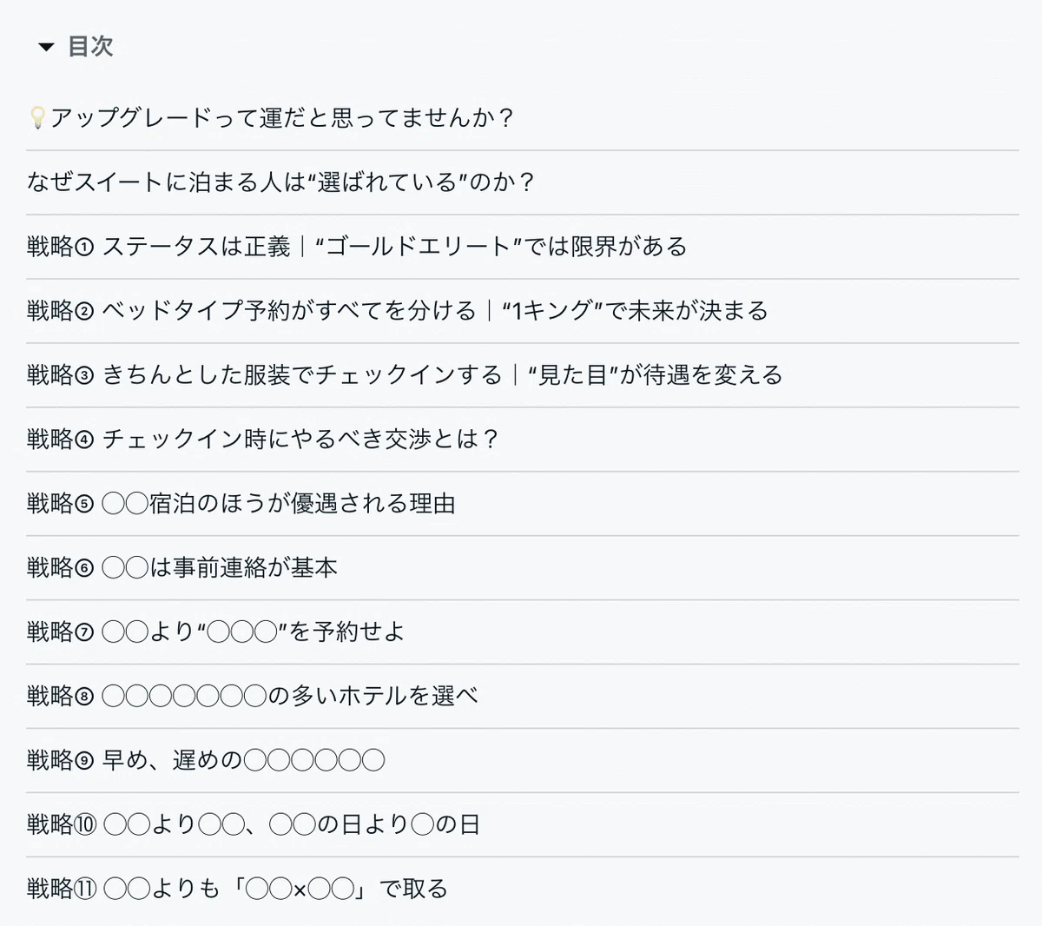Collapse the 目次 table of contents triangle
Screen dimensions: 1042x926
47,47
